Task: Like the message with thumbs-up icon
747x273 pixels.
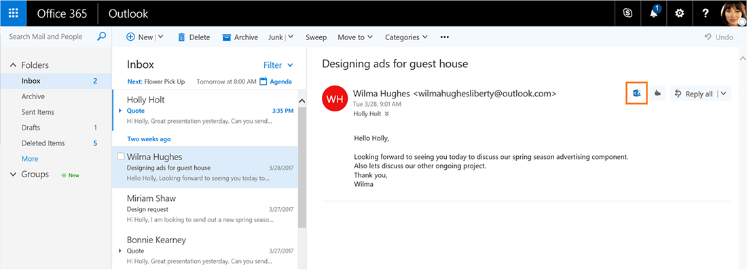Action: [658, 94]
